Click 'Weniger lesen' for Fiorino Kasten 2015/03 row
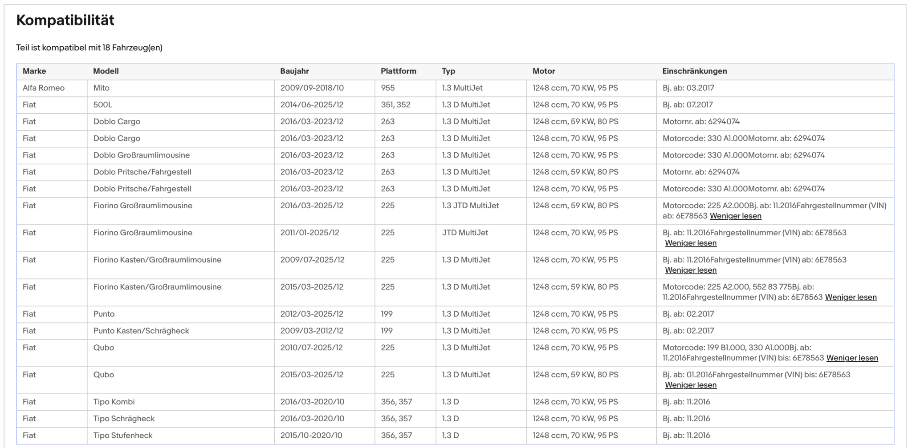This screenshot has width=912, height=448. coord(851,297)
